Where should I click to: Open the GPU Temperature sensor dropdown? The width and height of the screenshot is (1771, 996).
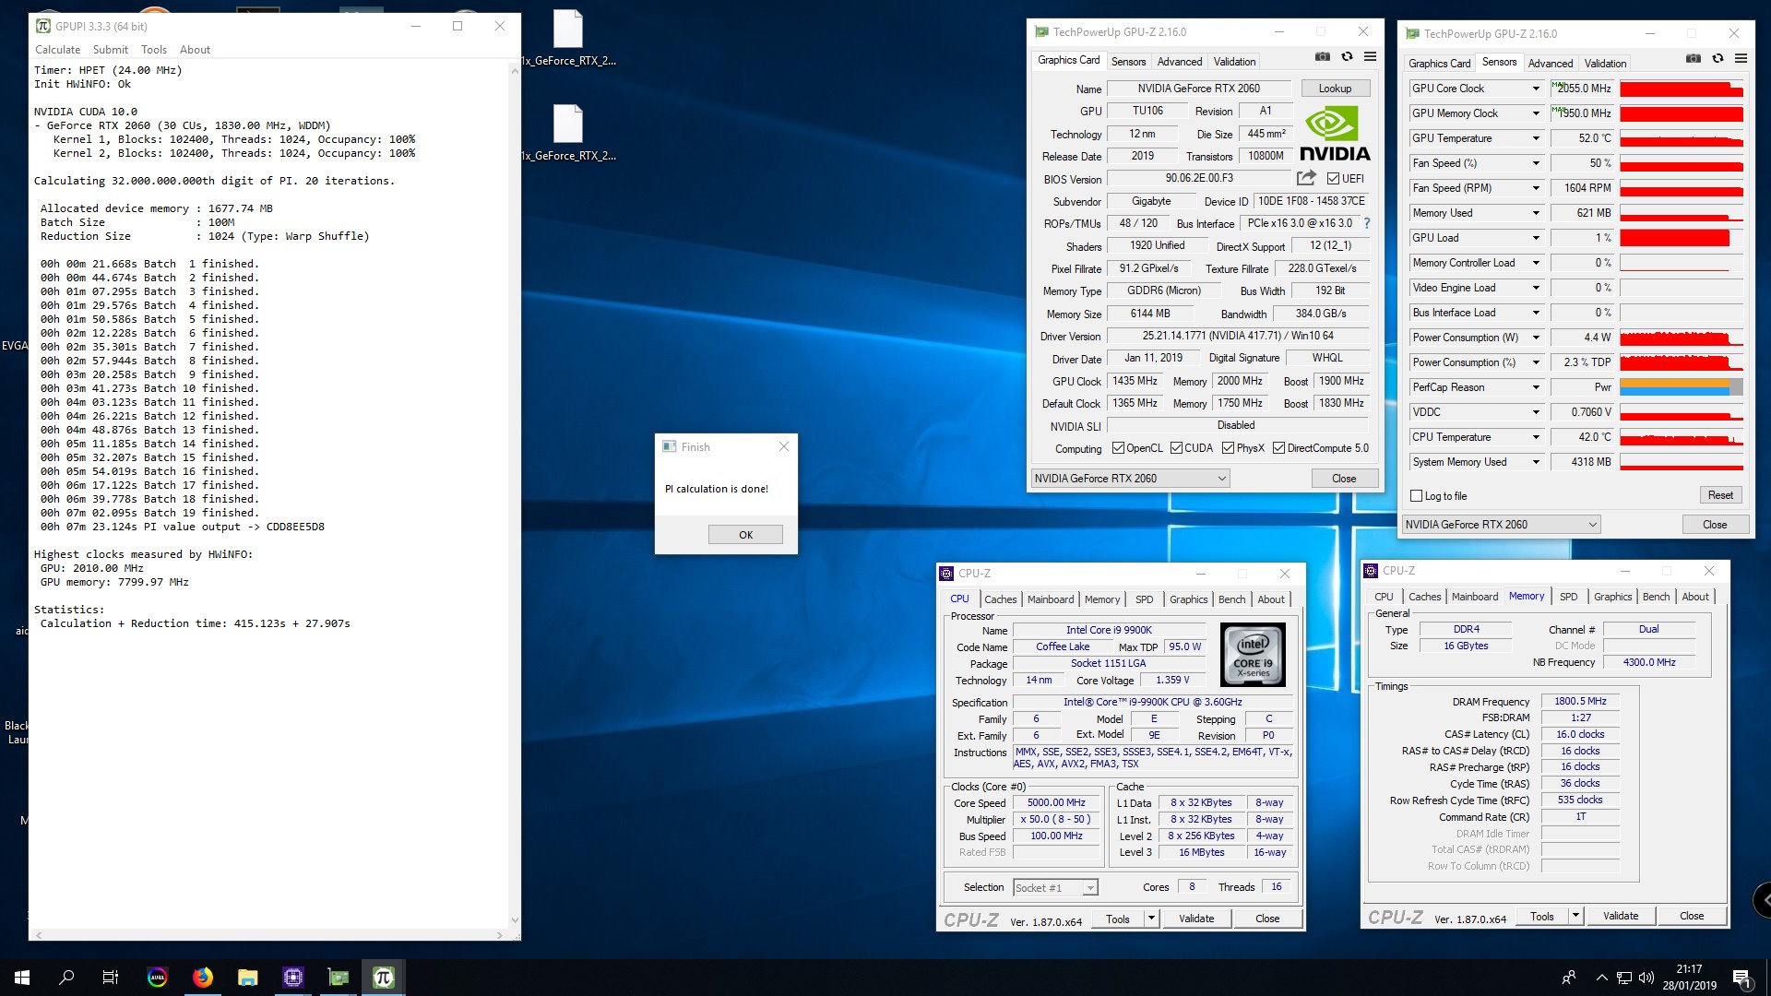pos(1536,138)
